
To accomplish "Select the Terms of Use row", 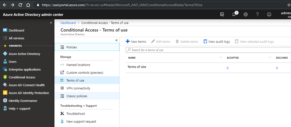I will tap(208, 68).
